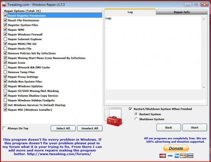The width and height of the screenshot is (211, 162).
Task: Click the Visa card icon
Action: [170, 156]
